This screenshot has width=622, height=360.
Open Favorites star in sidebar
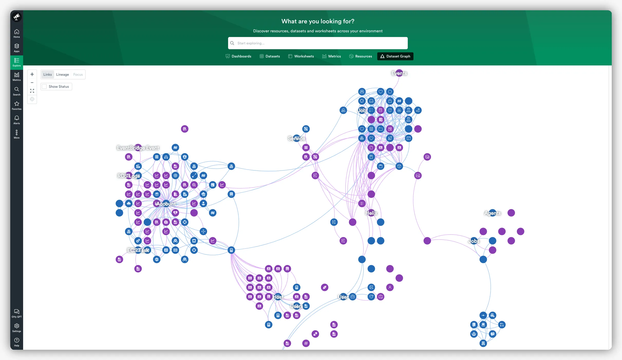(x=17, y=105)
